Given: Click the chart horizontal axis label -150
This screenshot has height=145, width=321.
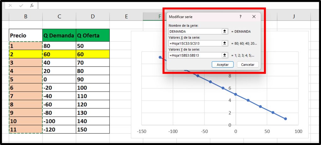Looking at the screenshot, I should 141,131.
